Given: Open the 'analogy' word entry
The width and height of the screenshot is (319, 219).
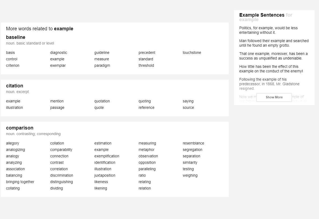Looking at the screenshot, I should coord(12,156).
